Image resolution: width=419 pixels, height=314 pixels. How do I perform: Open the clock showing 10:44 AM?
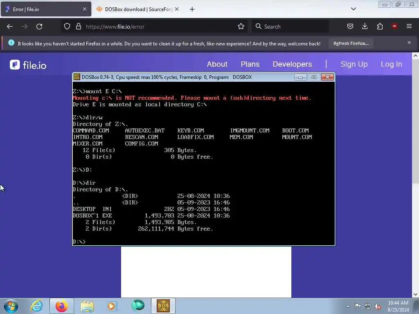click(x=398, y=306)
